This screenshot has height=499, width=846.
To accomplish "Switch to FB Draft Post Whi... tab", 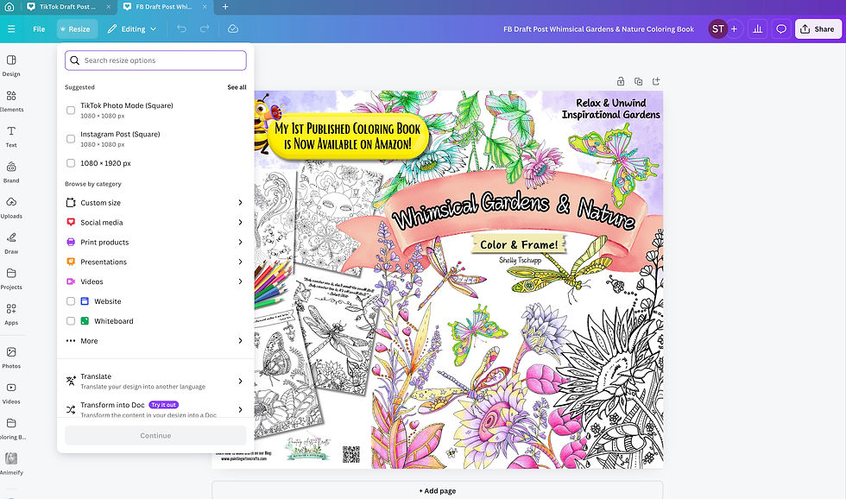I will [165, 6].
